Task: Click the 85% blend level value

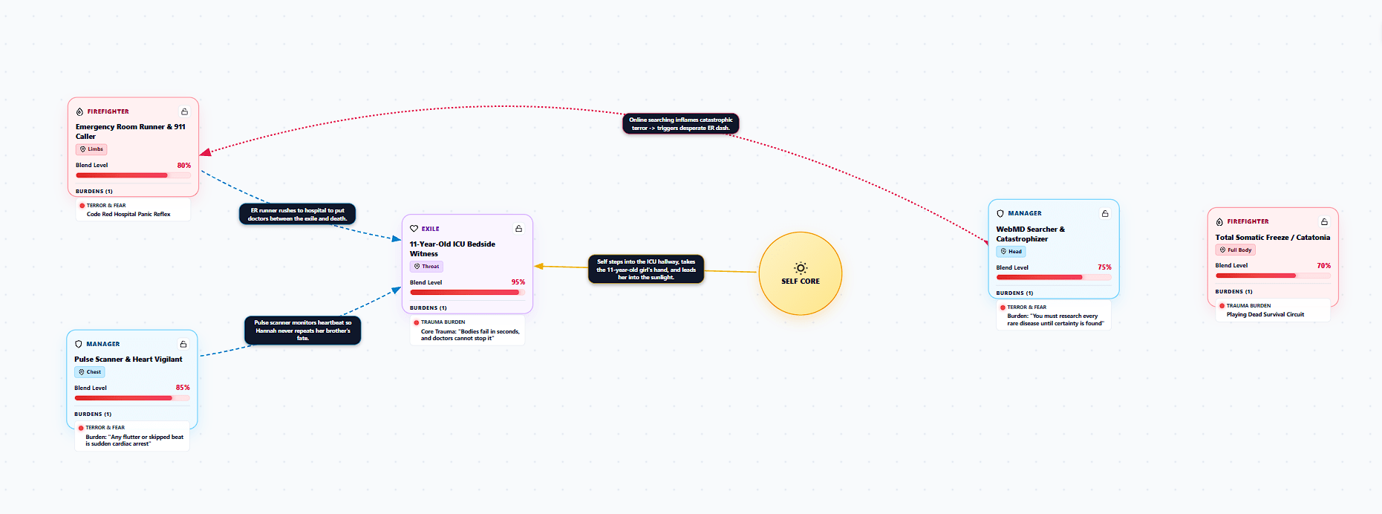Action: (x=183, y=388)
